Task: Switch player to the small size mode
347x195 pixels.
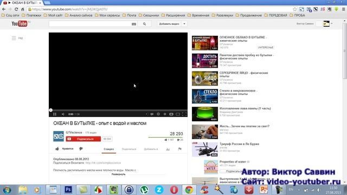Action: click(x=171, y=114)
